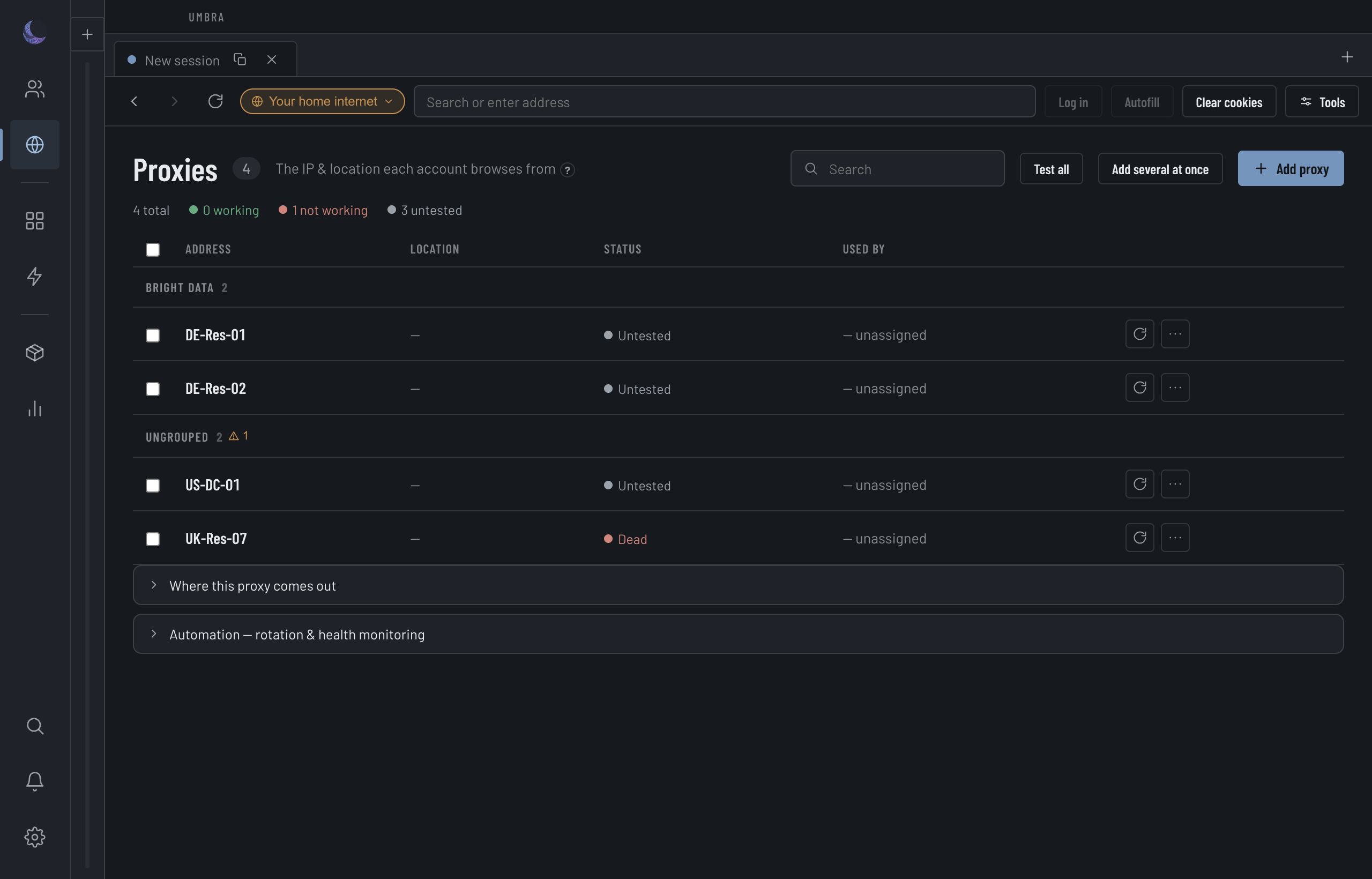Focus the proxies Search field
1372x879 pixels.
897,168
